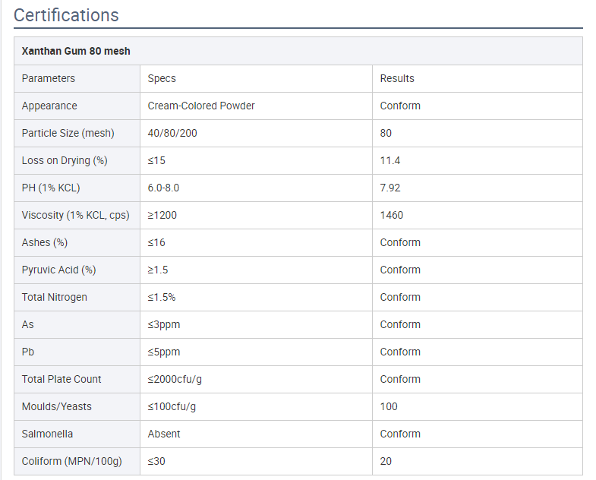
Task: Select the Particle Size (mesh) cell
Action: [77, 133]
